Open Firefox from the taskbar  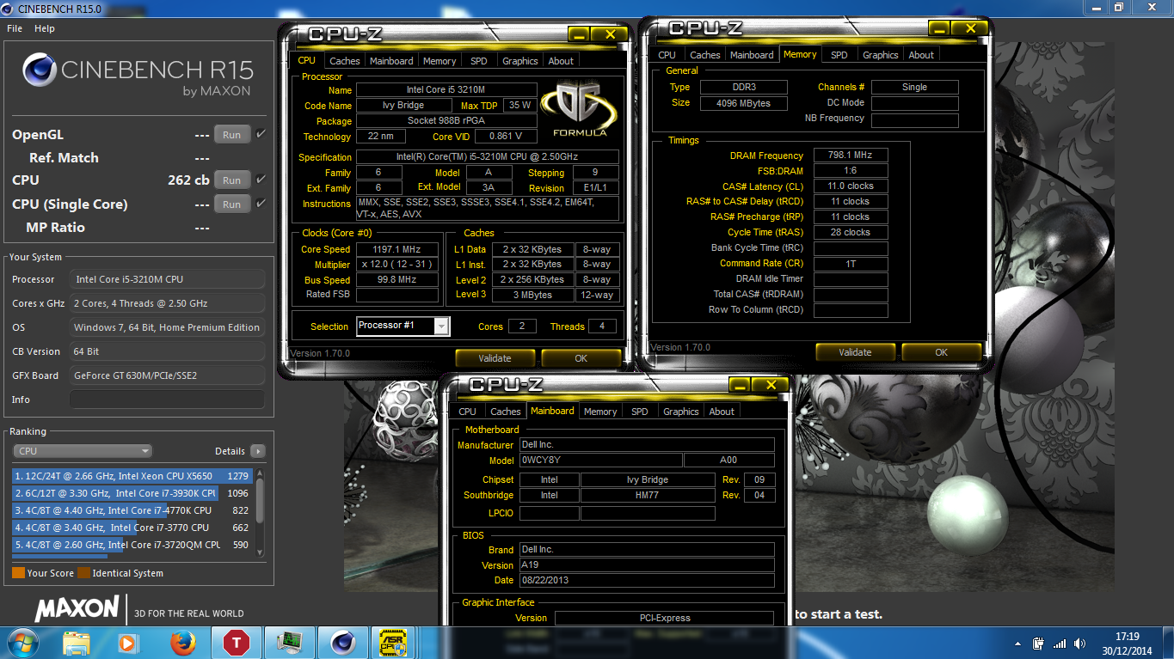(x=182, y=642)
